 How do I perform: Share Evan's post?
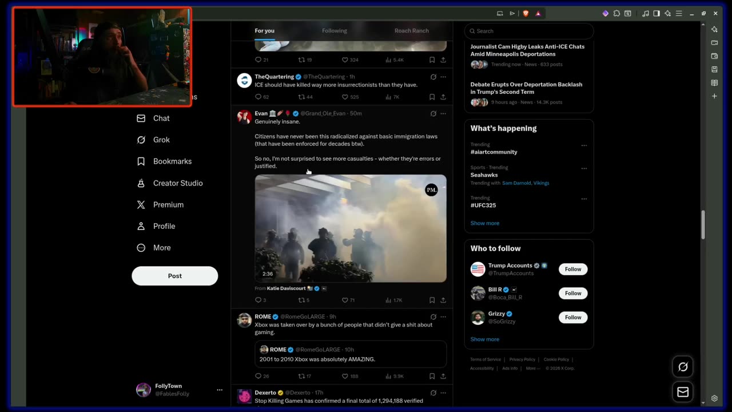coord(443,300)
